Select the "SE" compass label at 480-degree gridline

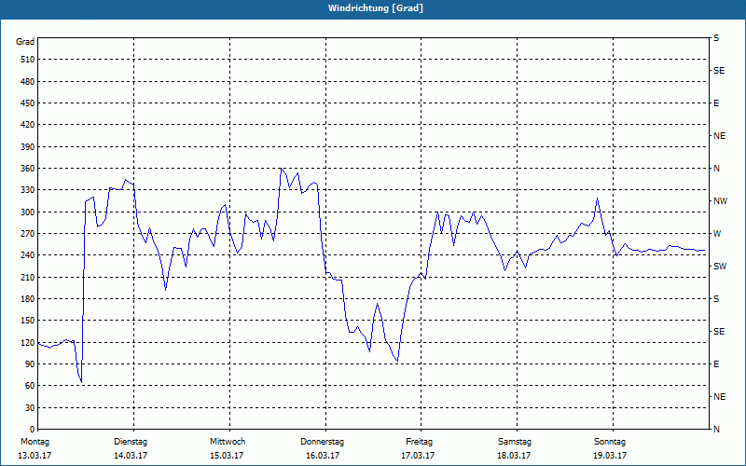tap(719, 71)
